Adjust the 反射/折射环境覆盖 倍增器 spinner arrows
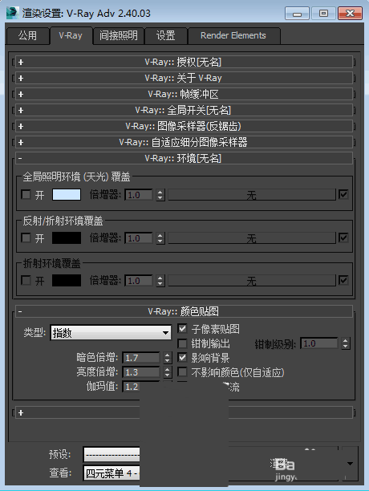Screen dimensions: 369x491 click(160, 238)
